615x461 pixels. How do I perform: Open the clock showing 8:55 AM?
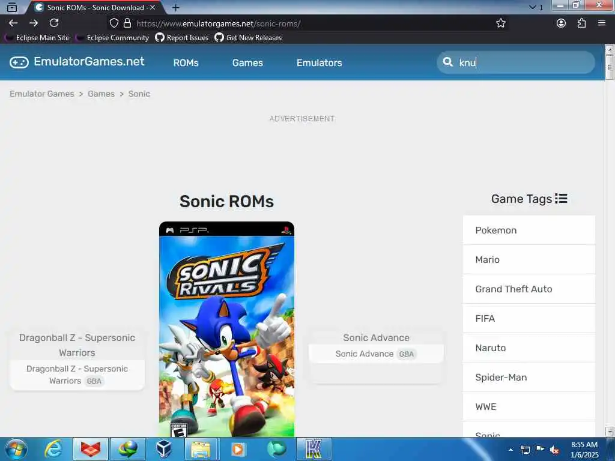pos(584,450)
